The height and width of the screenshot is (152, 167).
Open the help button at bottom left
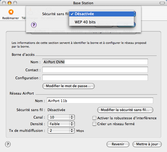(x=8, y=144)
